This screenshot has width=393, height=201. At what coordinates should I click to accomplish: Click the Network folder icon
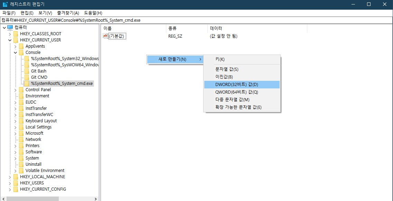21,140
